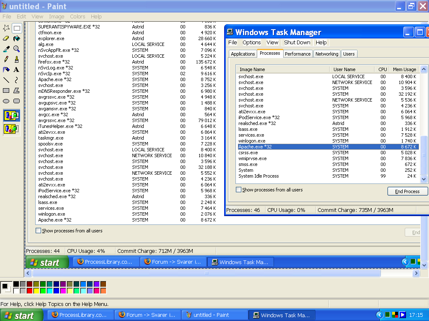Viewport: 429px width, 321px height.
Task: Click the Task Manager window title icon
Action: point(230,32)
